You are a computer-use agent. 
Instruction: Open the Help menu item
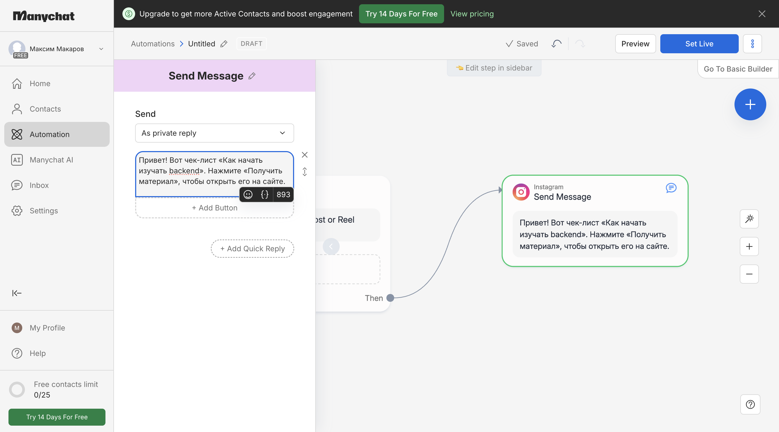click(57, 353)
